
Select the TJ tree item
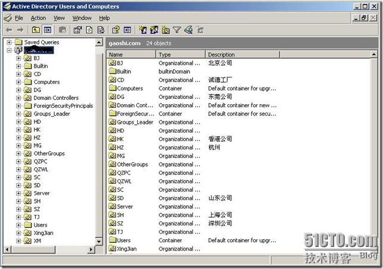[x=37, y=217]
